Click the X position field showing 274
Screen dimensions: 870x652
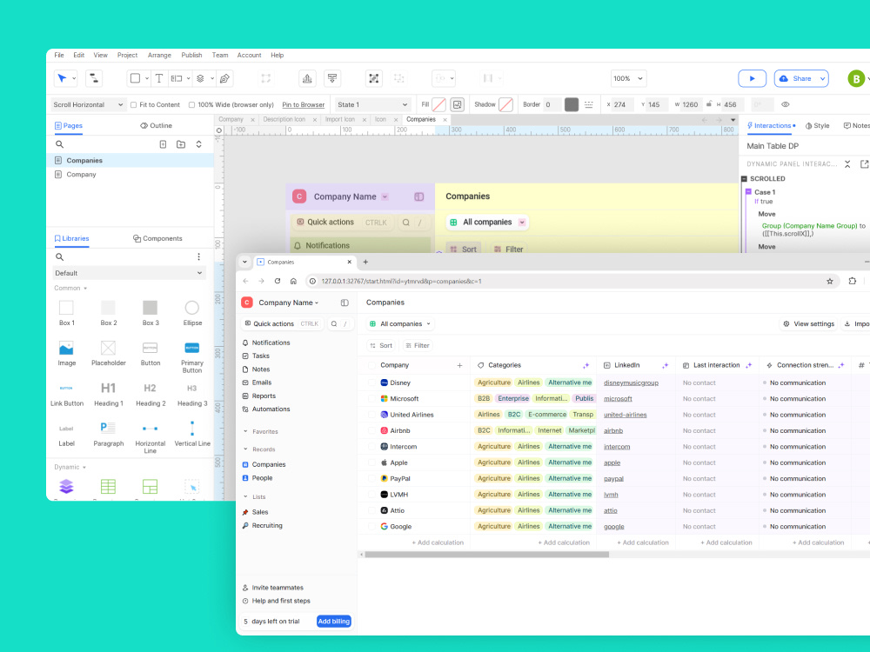coord(623,104)
